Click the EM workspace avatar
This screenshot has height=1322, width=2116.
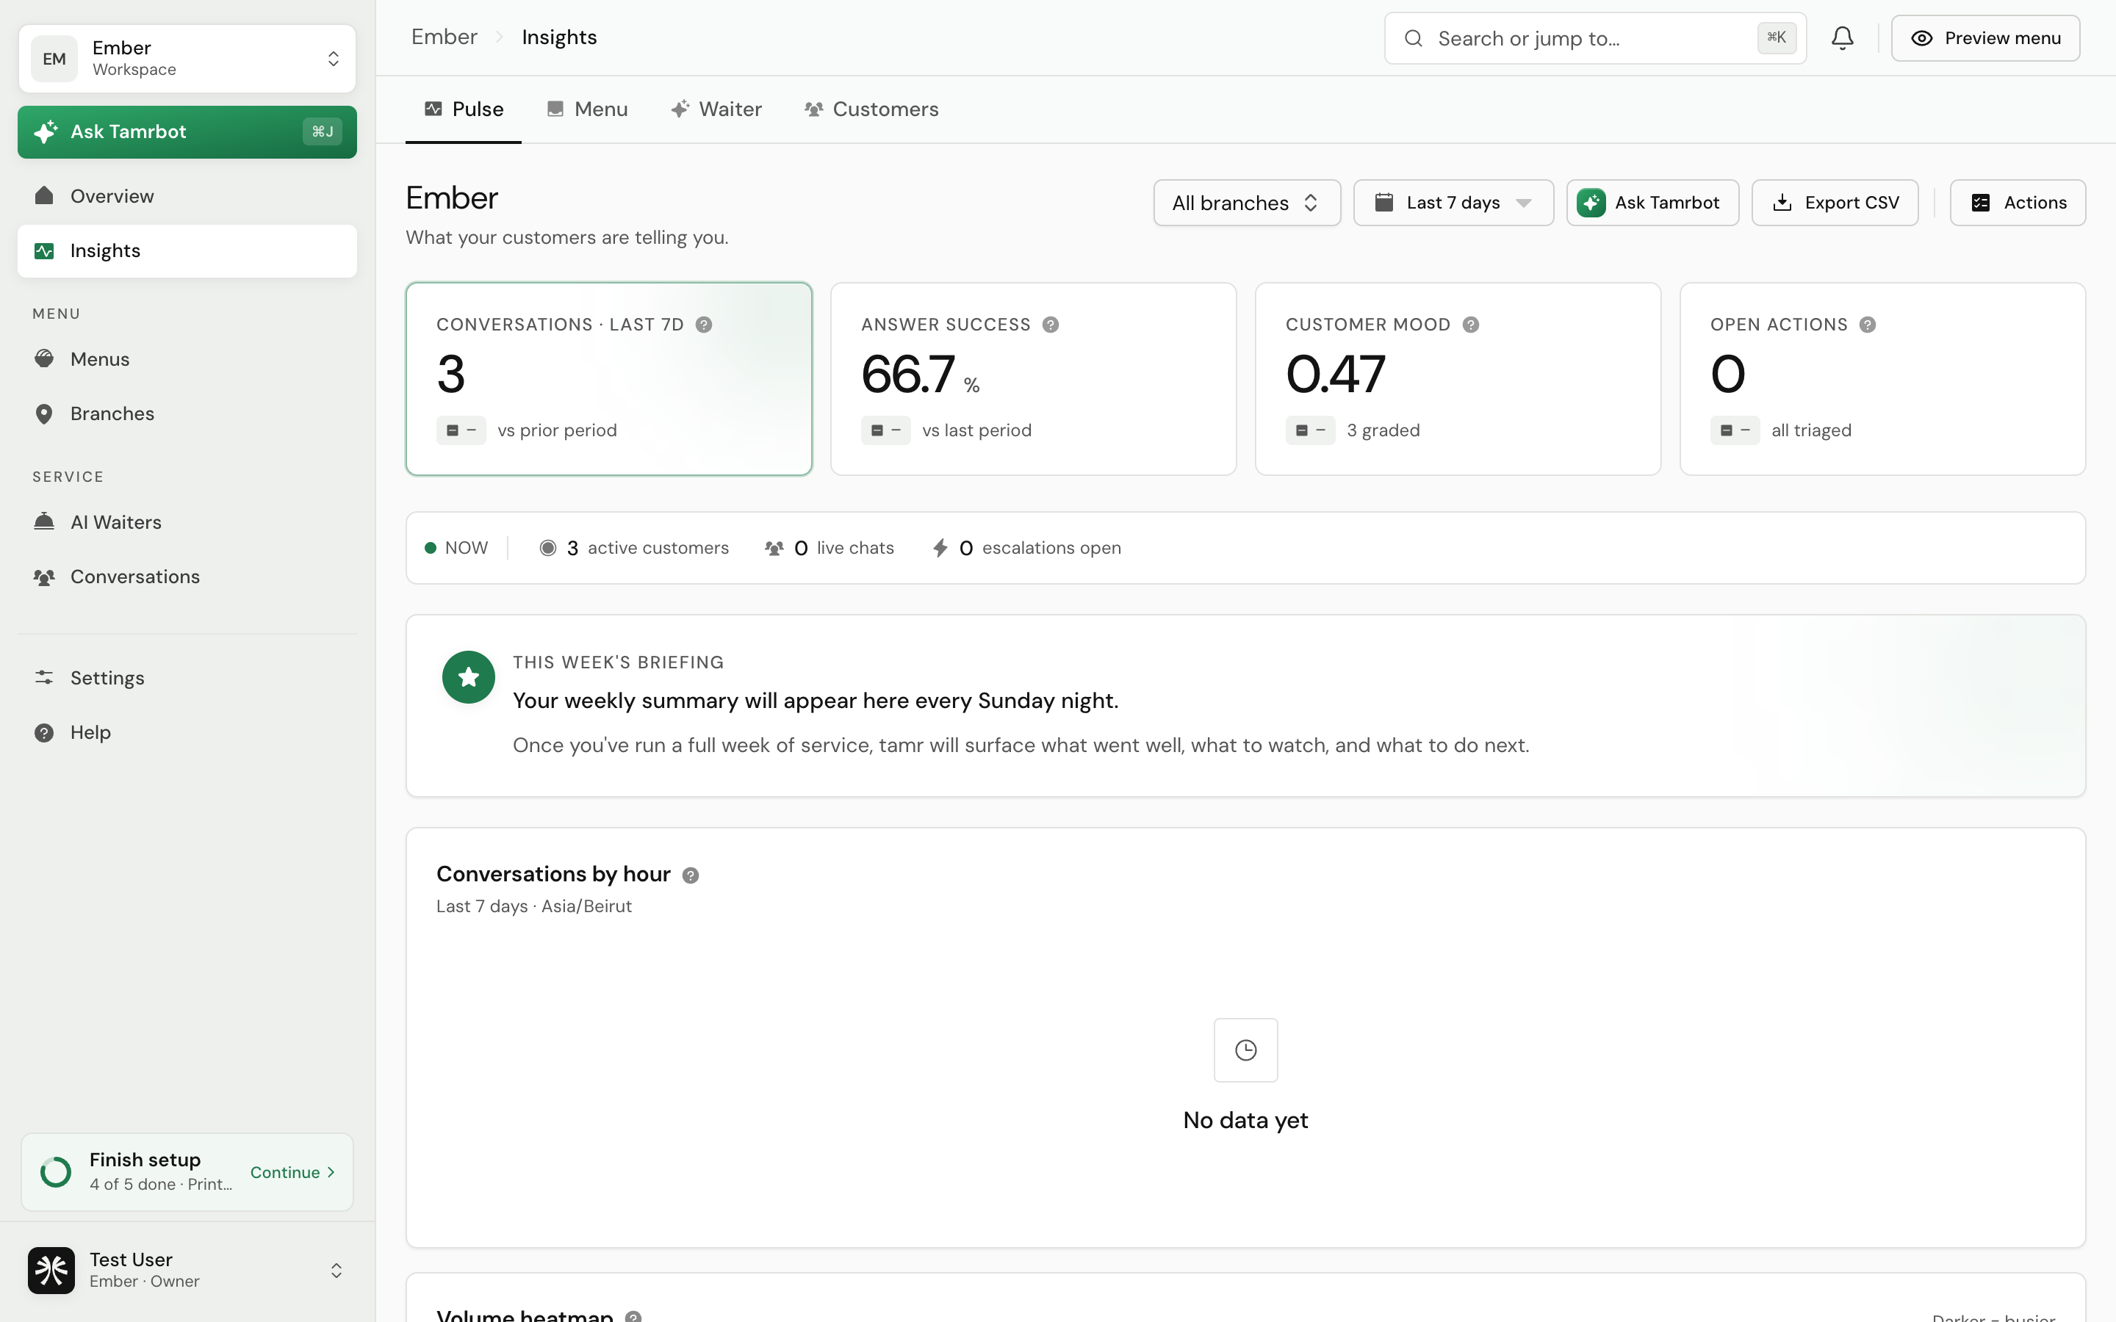tap(54, 59)
